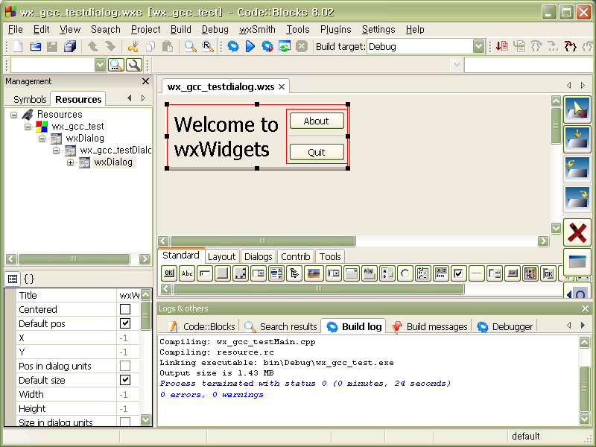Screen dimensions: 596x447
Task: Choose the insert-into placement icon with down arrow
Action: [x=577, y=139]
